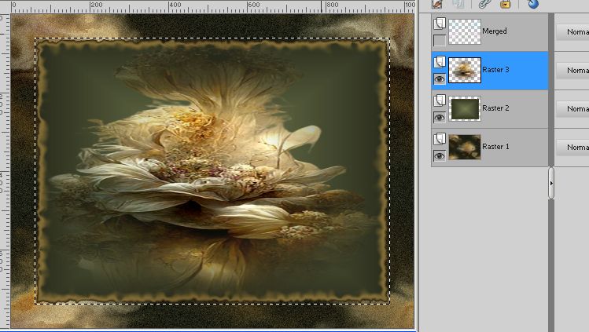589x332 pixels.
Task: Select the Raster 1 layer name
Action: pyautogui.click(x=495, y=147)
